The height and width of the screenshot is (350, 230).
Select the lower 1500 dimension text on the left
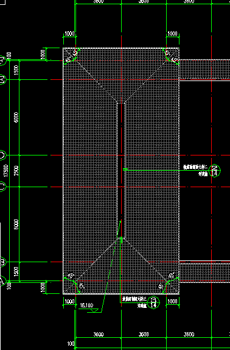16,271
